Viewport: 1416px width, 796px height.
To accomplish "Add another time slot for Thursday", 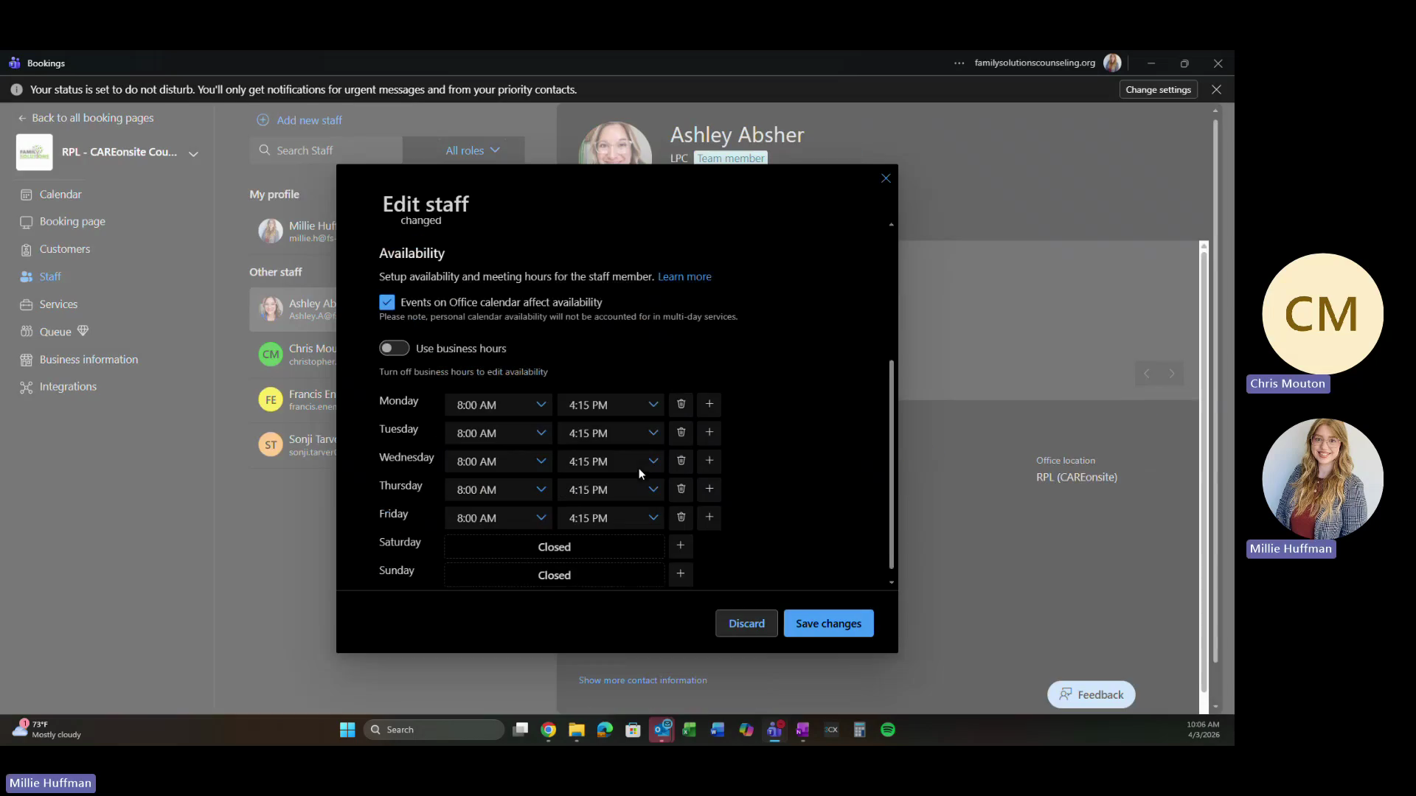I will (709, 489).
